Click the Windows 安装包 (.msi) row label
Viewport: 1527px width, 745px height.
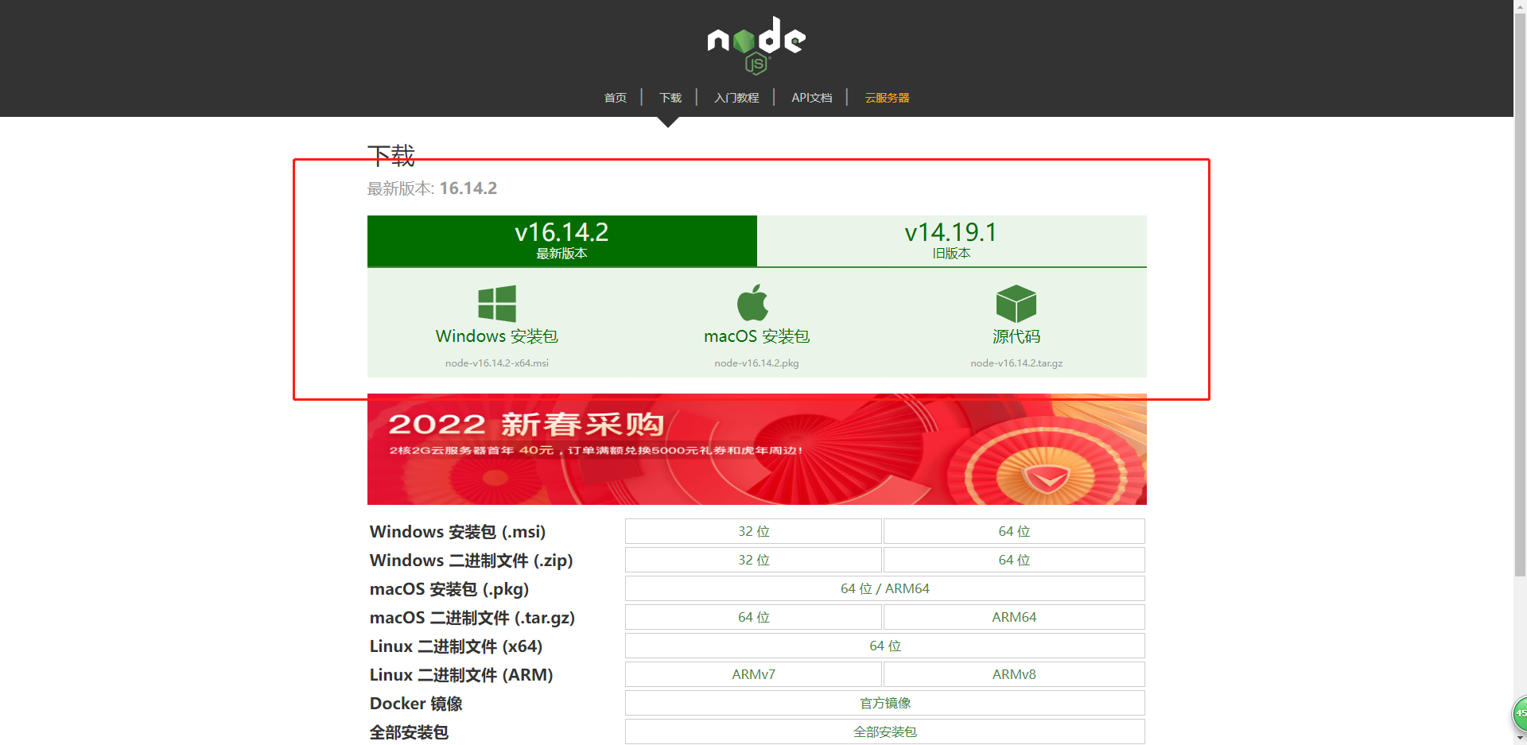tap(457, 532)
